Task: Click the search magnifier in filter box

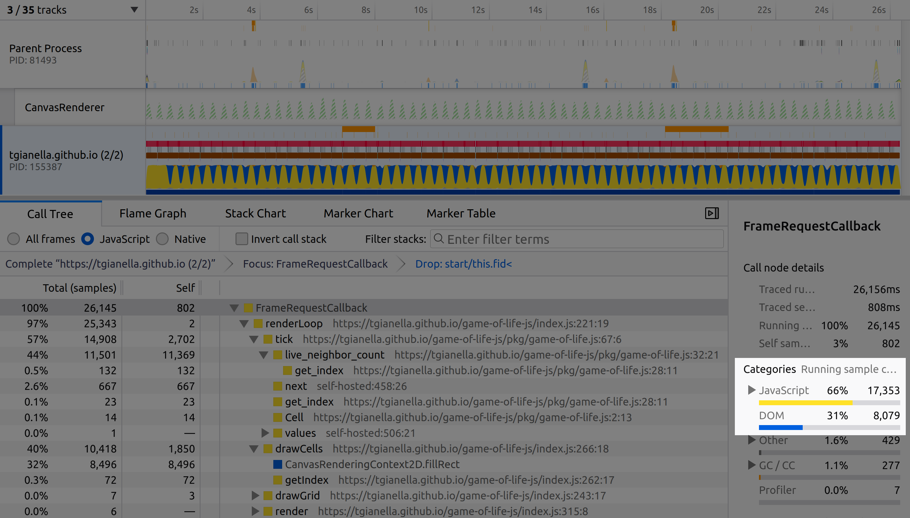Action: [x=439, y=239]
